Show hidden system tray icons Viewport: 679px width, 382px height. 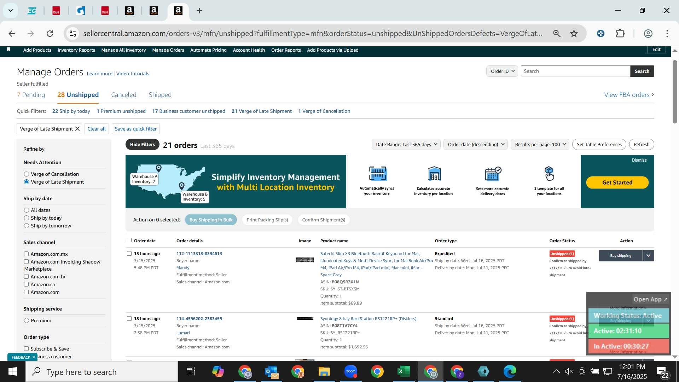556,371
